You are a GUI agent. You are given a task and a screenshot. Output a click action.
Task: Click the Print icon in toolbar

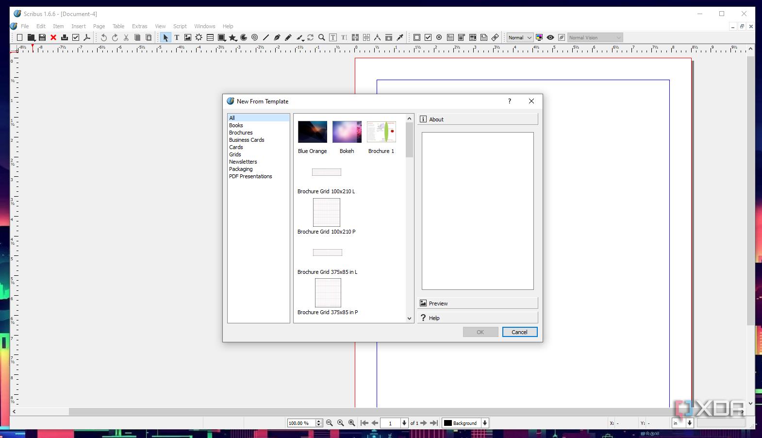point(65,37)
